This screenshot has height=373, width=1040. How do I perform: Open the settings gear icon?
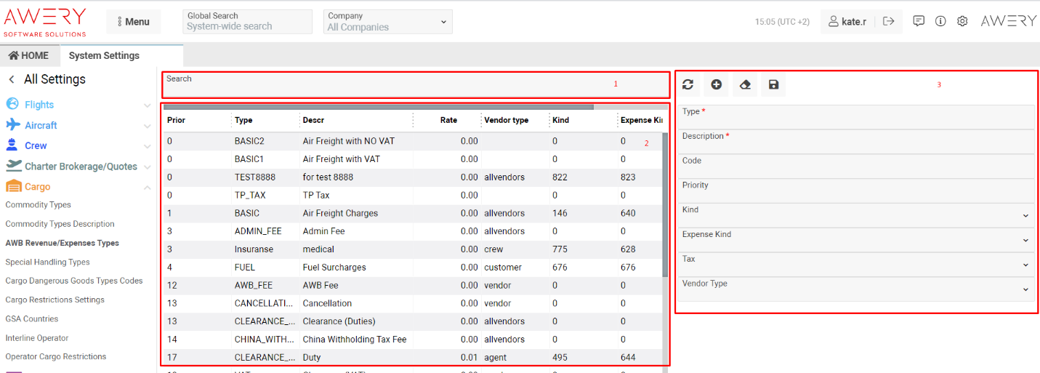(962, 21)
